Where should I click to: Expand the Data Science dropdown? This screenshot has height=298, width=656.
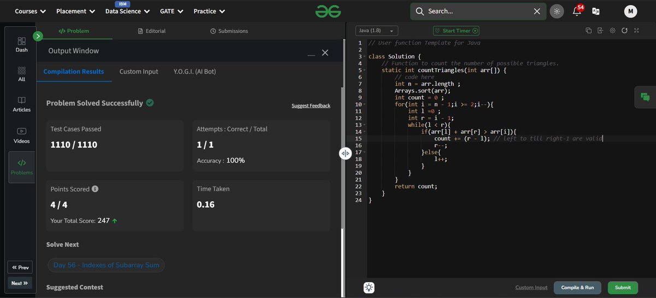127,11
